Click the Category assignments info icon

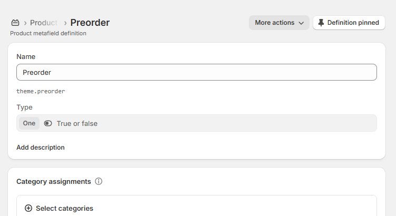click(99, 181)
